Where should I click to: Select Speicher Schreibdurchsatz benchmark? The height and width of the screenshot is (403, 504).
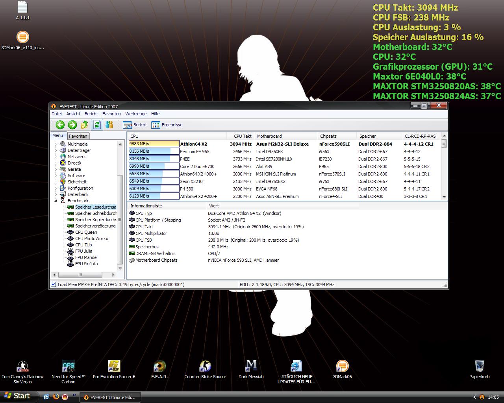[96, 213]
